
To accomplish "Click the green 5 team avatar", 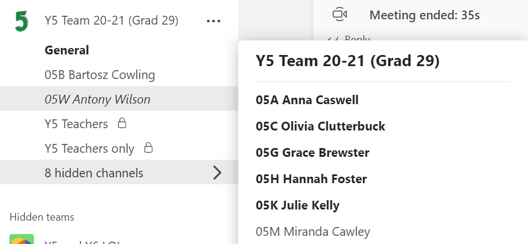I will pos(21,21).
